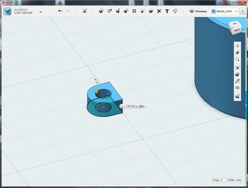Click the Undo arrow in the toolbar

click(x=60, y=11)
